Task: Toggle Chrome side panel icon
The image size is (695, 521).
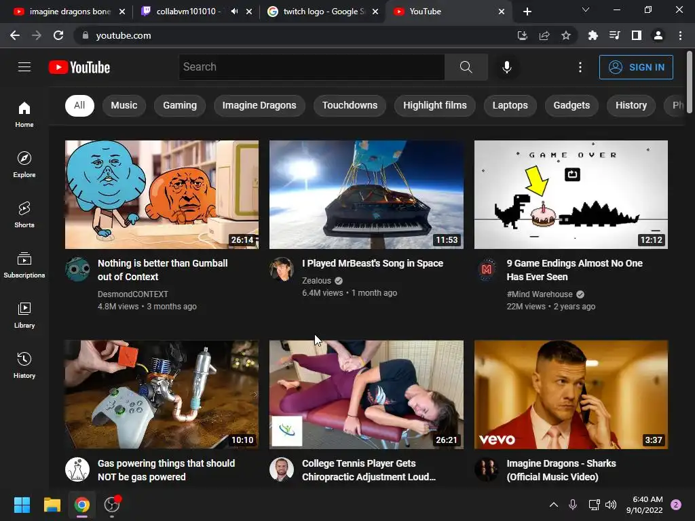Action: (637, 35)
